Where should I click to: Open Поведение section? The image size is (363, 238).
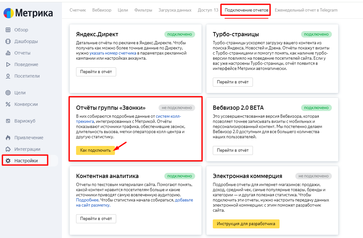(26, 64)
